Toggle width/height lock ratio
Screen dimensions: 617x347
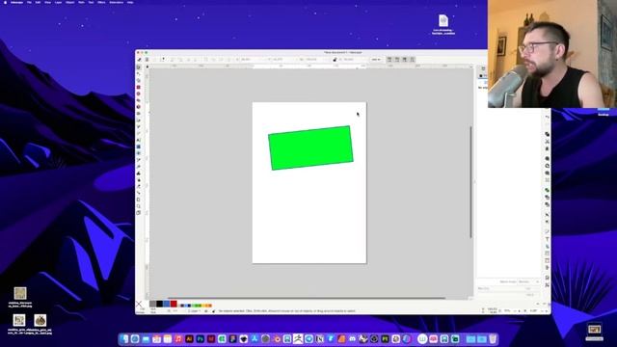[335, 60]
